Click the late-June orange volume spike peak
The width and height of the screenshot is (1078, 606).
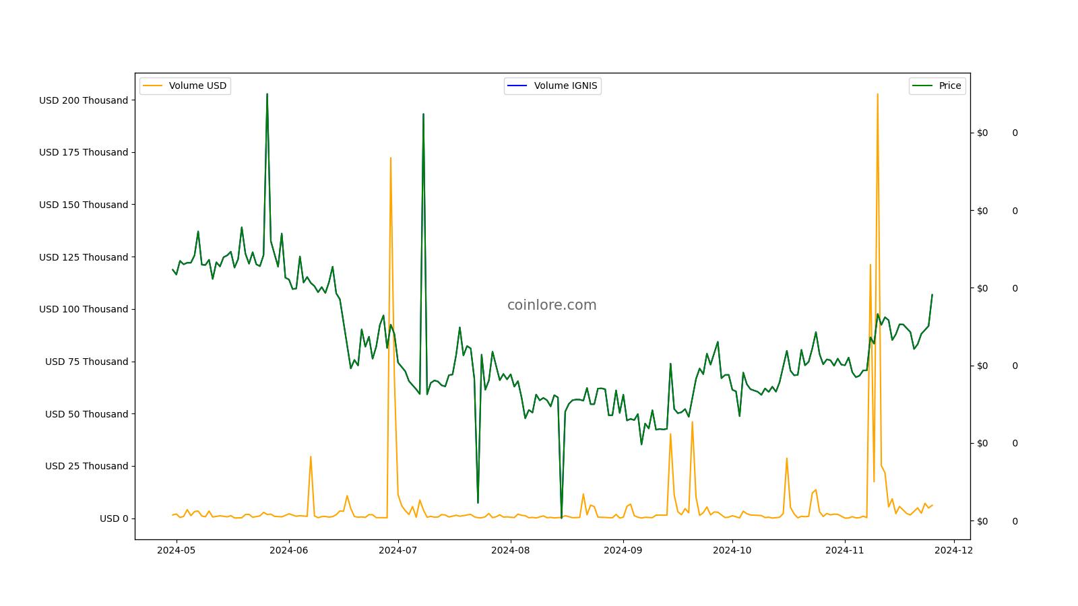coord(391,158)
